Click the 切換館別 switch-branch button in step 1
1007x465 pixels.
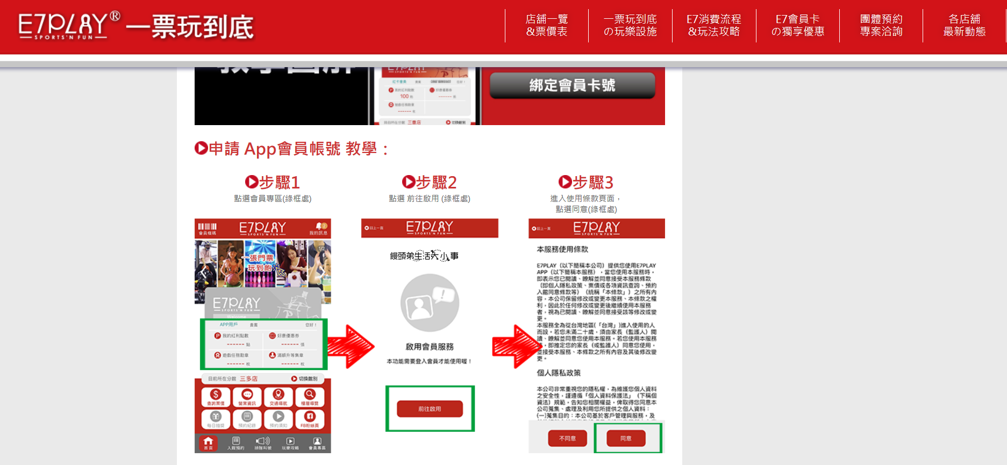pyautogui.click(x=305, y=379)
